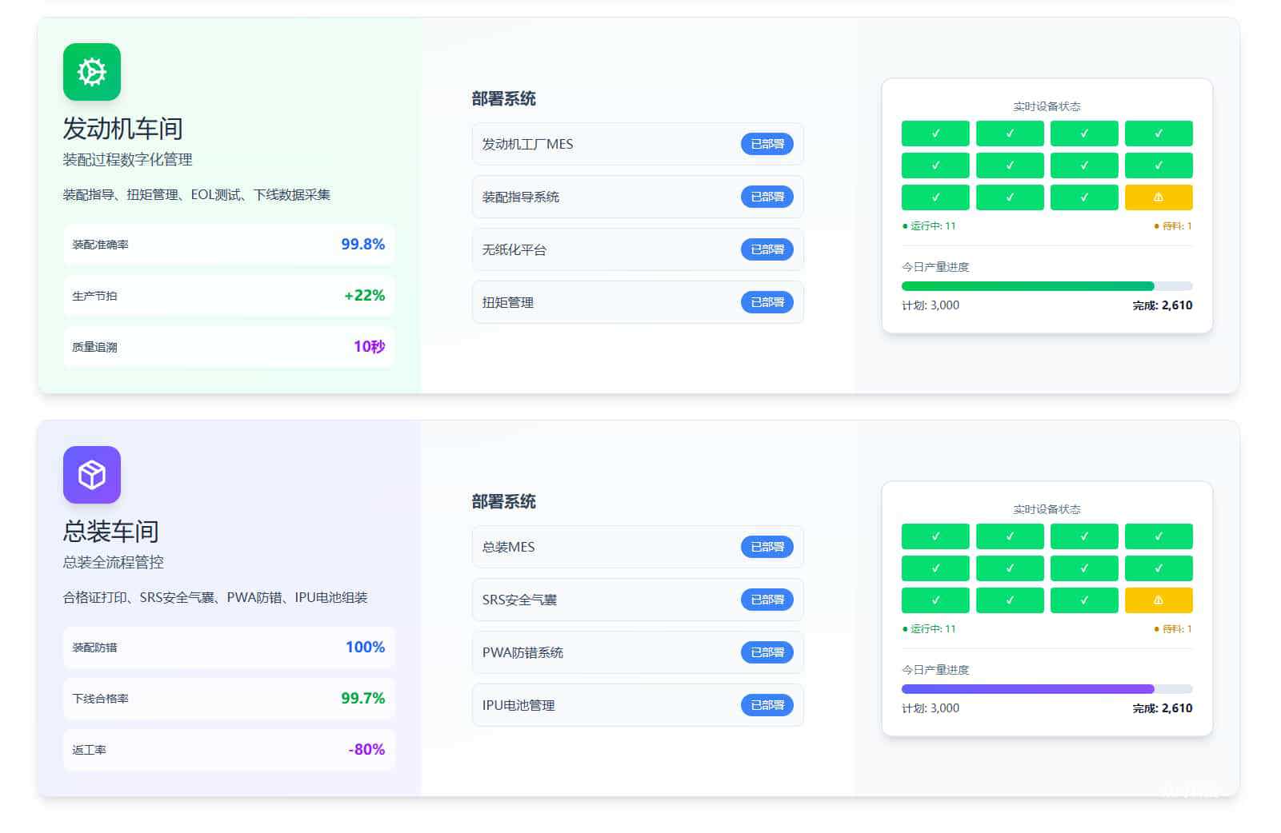Viewport: 1281px width, 833px height.
Task: Click the 待料: 1 indicator in 总装车间 panel
Action: pos(1173,629)
